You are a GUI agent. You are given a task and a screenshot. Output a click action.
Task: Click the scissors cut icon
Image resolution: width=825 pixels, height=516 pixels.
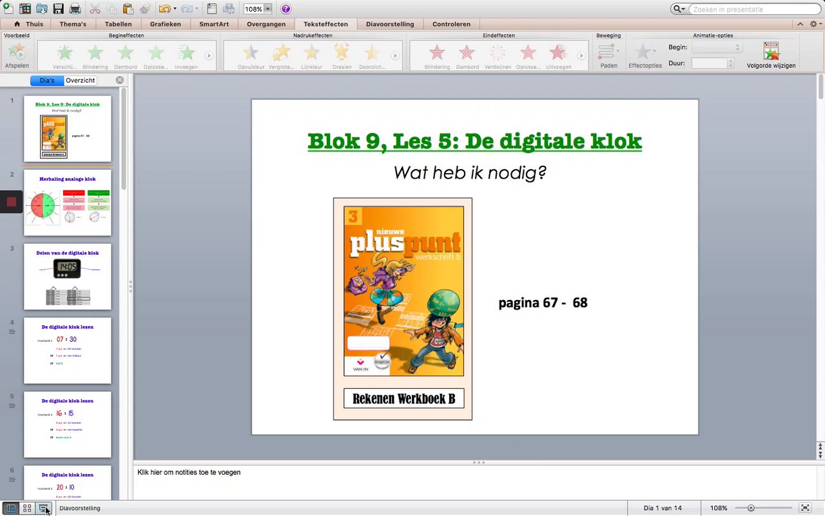(95, 9)
